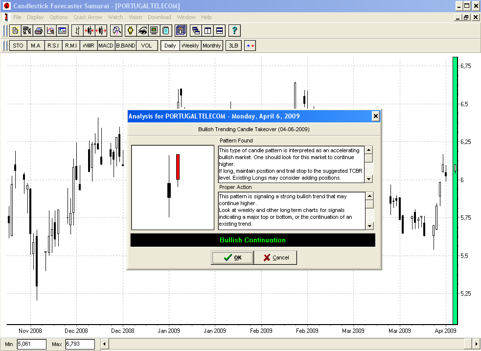Click the magnifier candle analysis icon
Screen dimensions: 481x351
[x=116, y=30]
